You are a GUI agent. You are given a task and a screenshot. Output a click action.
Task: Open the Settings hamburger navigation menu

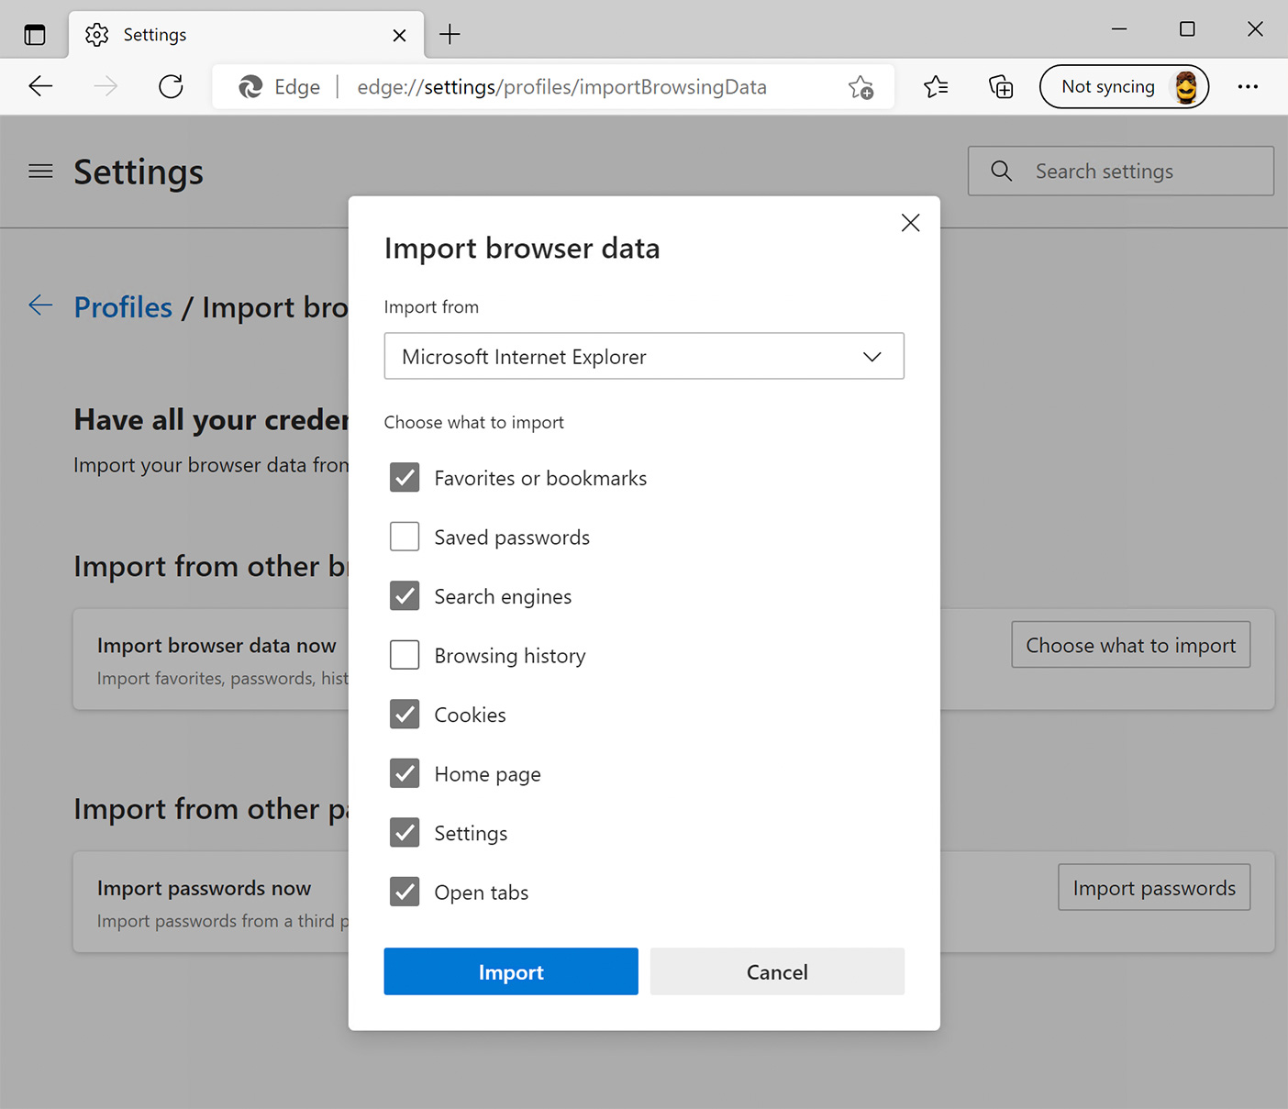[x=40, y=172]
